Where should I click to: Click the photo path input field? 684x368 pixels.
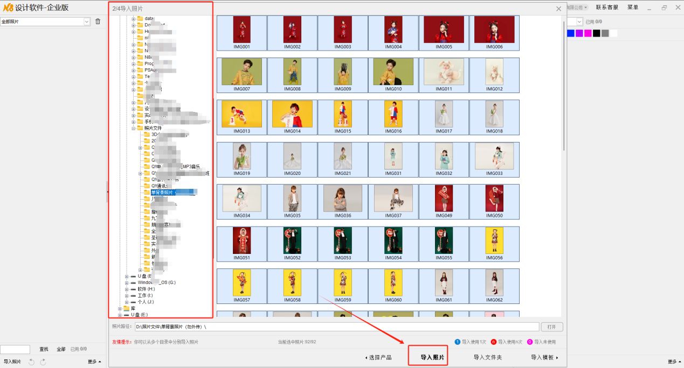pos(337,327)
